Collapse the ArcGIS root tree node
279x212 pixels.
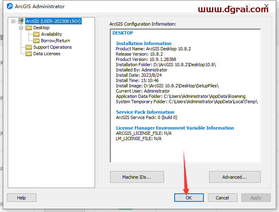13,22
